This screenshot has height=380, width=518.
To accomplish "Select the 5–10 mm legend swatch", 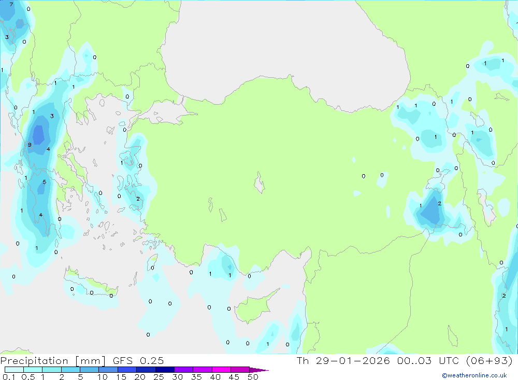I will tap(90, 370).
